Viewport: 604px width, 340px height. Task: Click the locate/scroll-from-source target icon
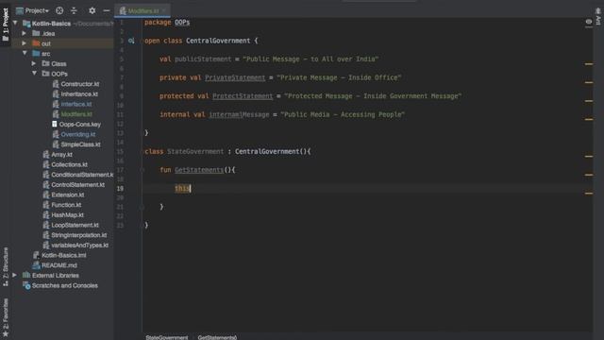[x=59, y=10]
